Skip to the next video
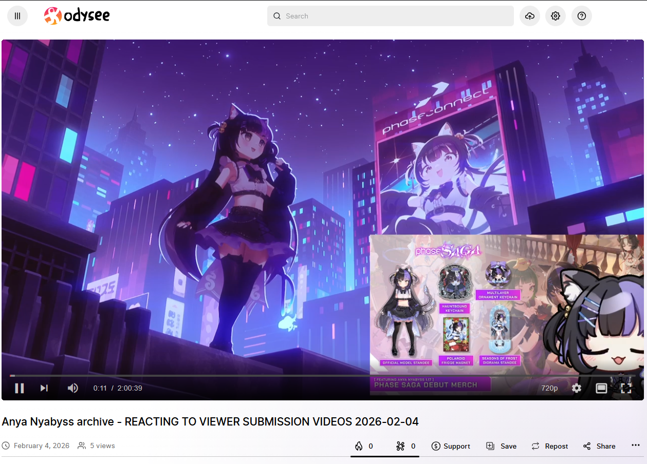 44,388
